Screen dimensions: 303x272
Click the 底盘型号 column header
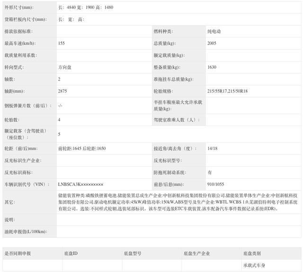[x=133, y=254]
